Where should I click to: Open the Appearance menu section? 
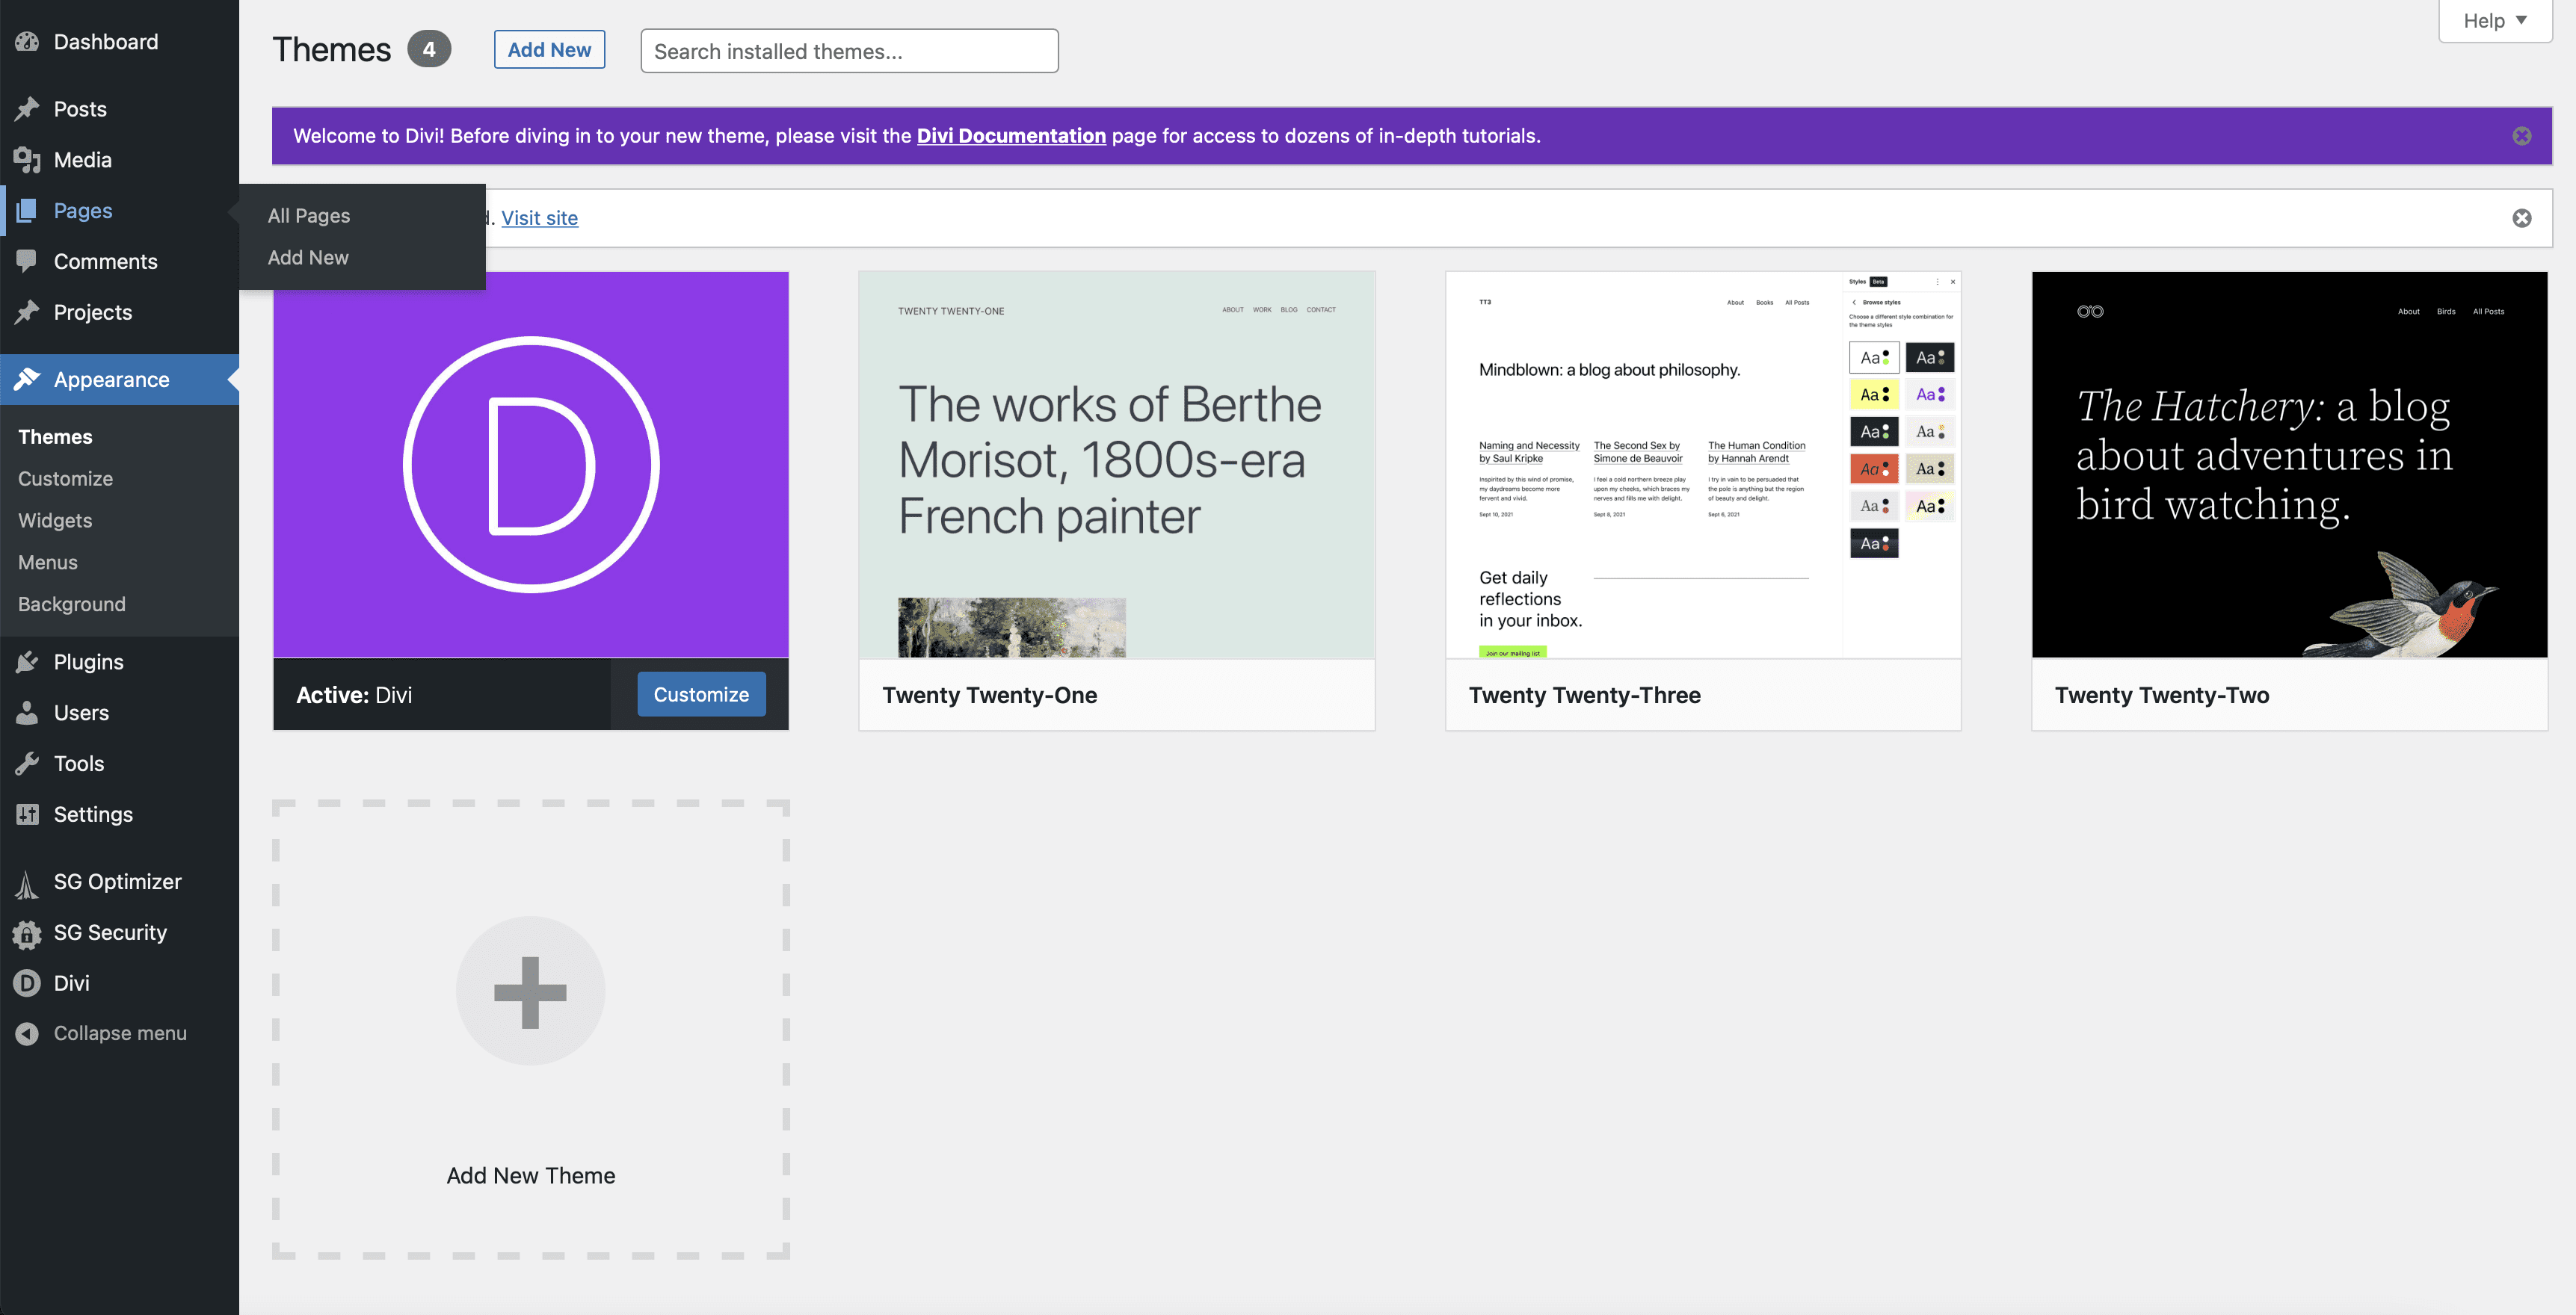[111, 379]
